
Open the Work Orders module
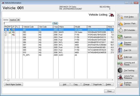pos(127,17)
